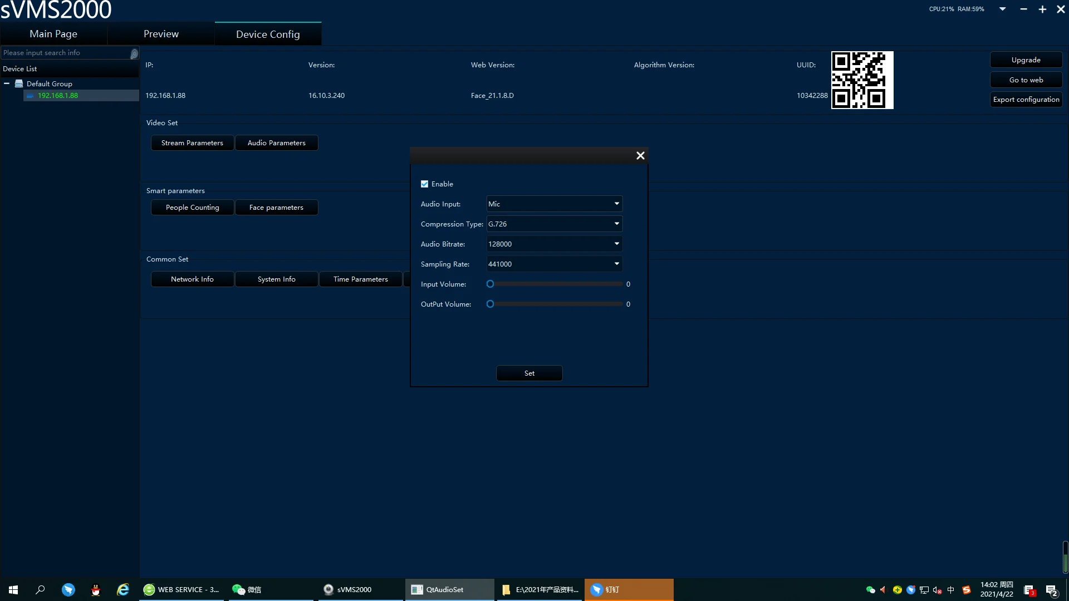Click the Input Volume slider handle
The width and height of the screenshot is (1069, 601).
[x=490, y=284]
